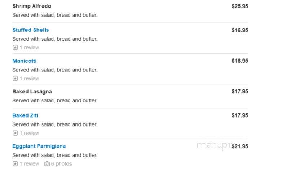Read the 1 review for Stuffed Shells
Image resolution: width=281 pixels, height=175 pixels.
[29, 48]
